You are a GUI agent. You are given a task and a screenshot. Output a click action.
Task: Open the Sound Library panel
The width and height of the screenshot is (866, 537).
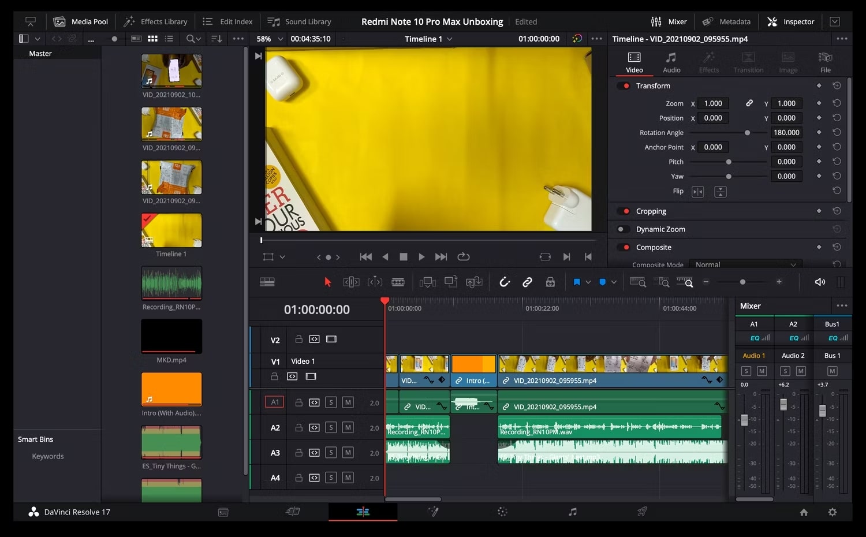[300, 21]
